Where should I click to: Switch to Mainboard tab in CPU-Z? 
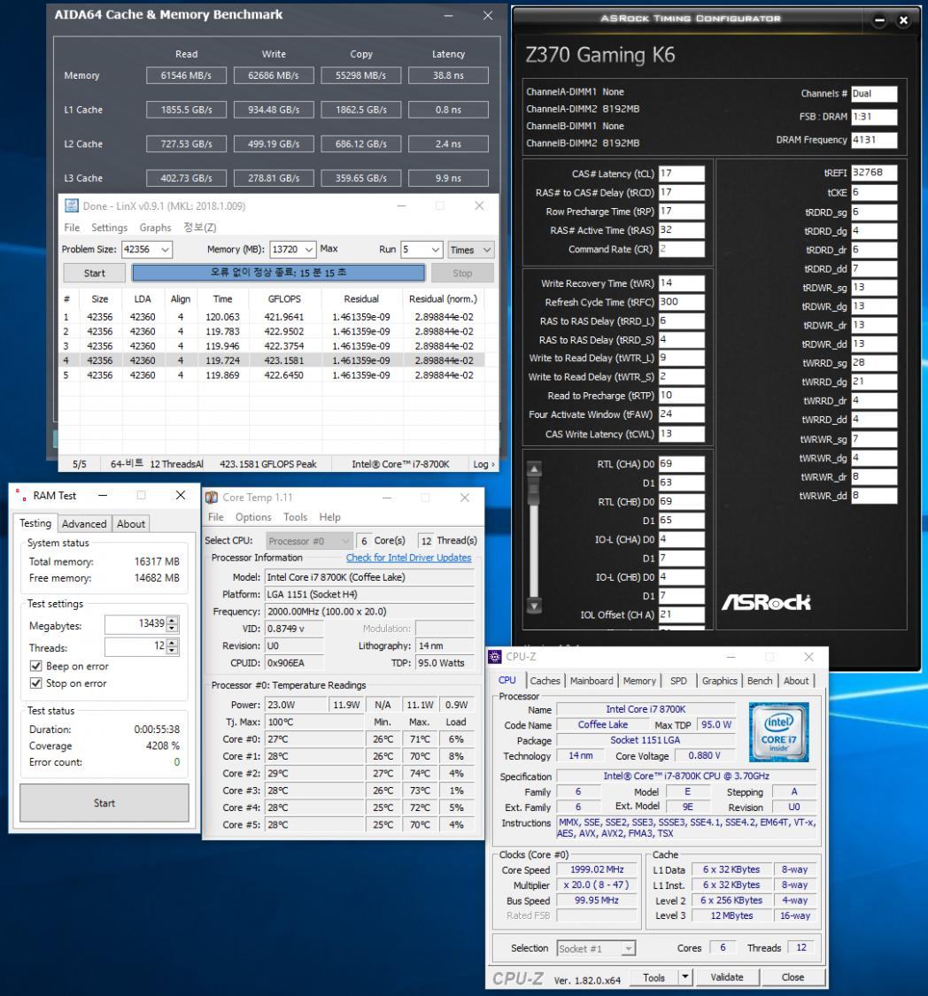(x=592, y=681)
